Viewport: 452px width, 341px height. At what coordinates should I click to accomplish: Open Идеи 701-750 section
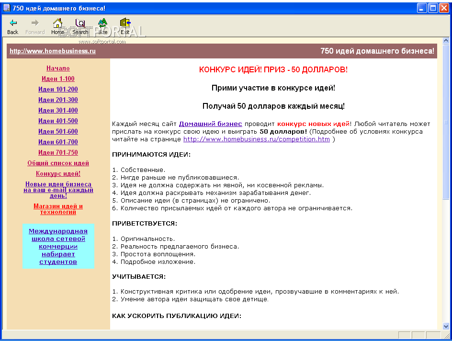58,152
